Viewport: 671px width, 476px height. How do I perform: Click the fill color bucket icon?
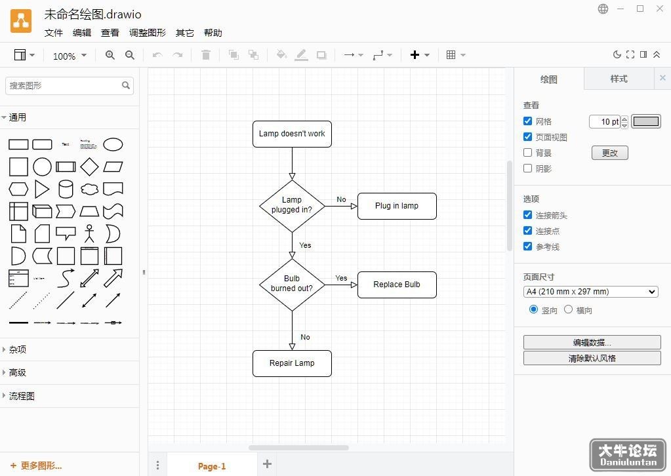click(281, 54)
